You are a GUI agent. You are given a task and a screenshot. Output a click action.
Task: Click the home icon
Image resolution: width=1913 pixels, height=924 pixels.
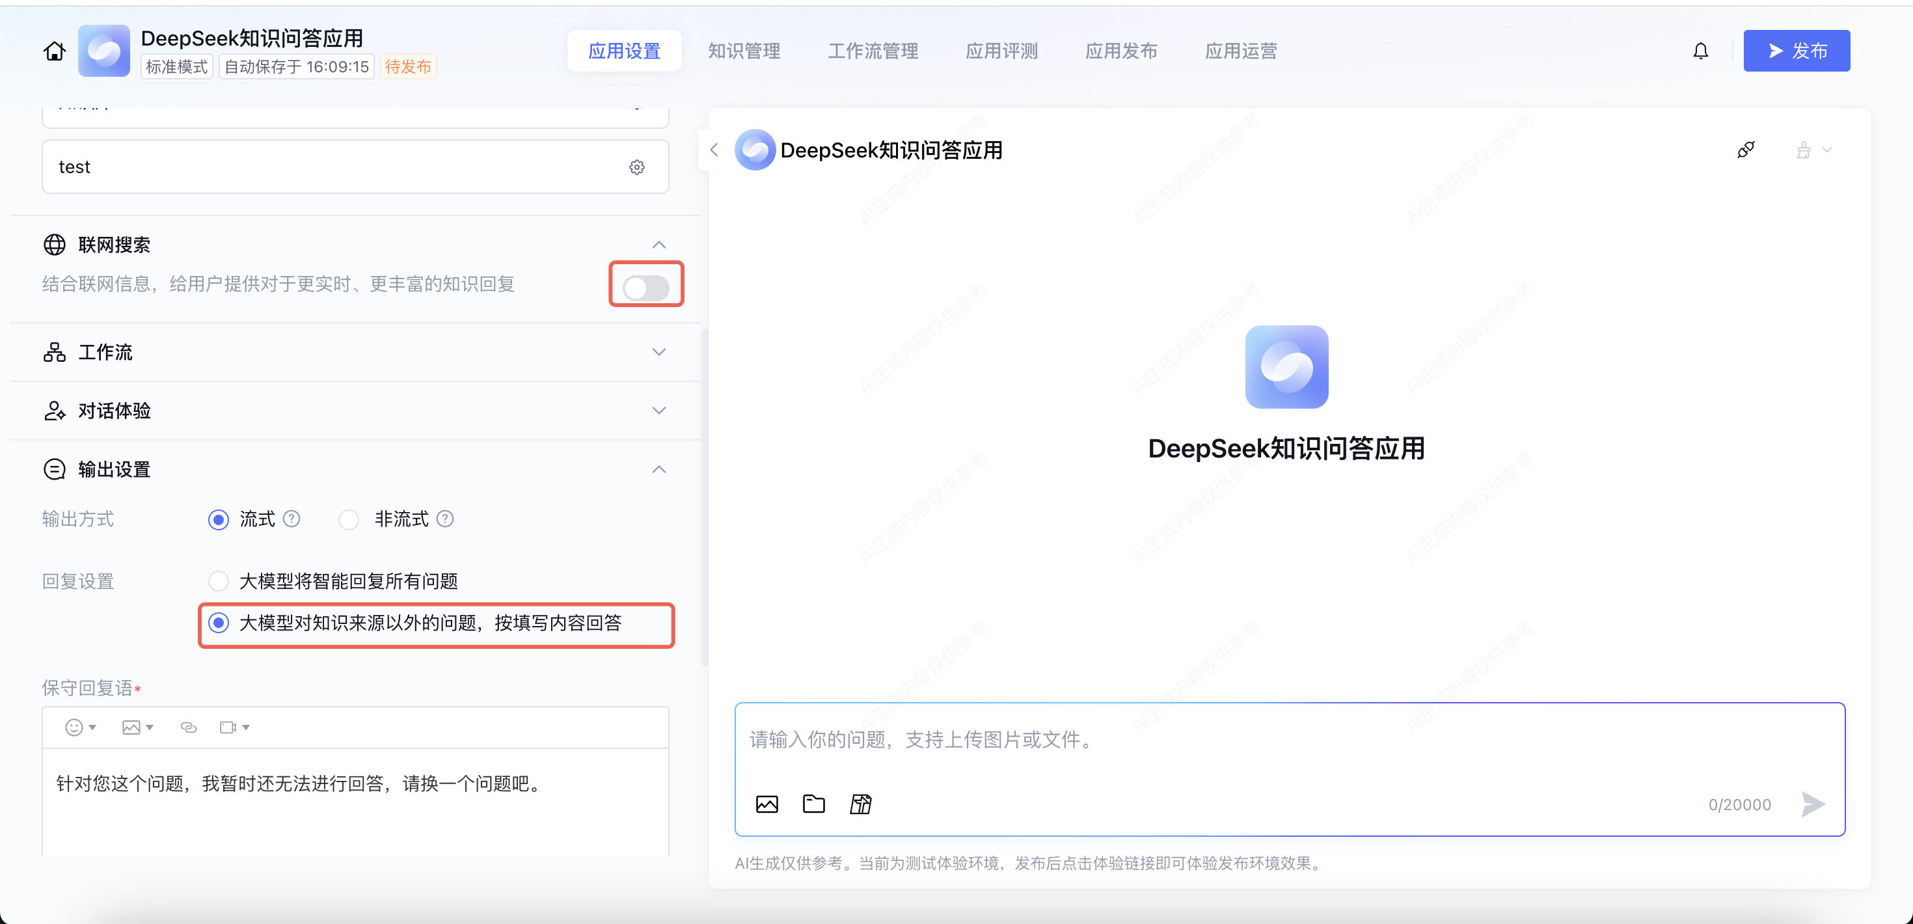tap(54, 51)
